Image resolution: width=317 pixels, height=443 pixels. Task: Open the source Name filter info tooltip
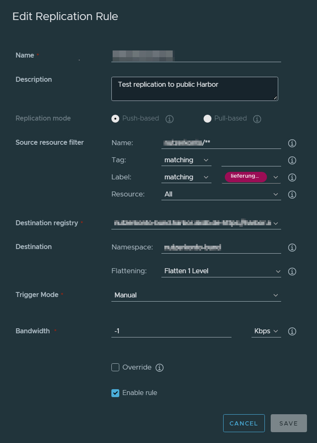(x=292, y=143)
